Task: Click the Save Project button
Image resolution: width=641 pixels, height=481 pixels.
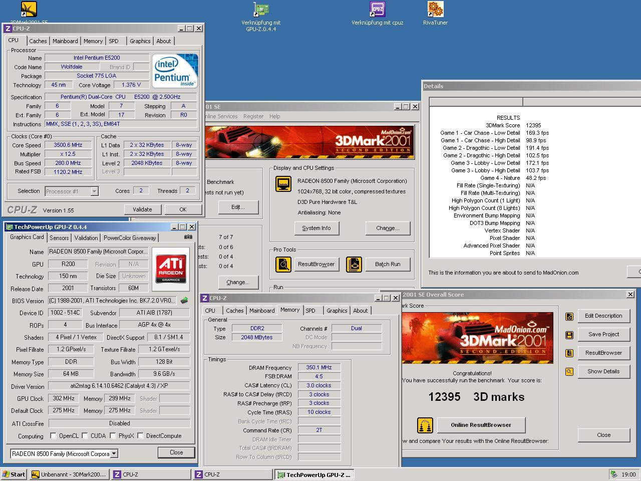Action: (603, 334)
